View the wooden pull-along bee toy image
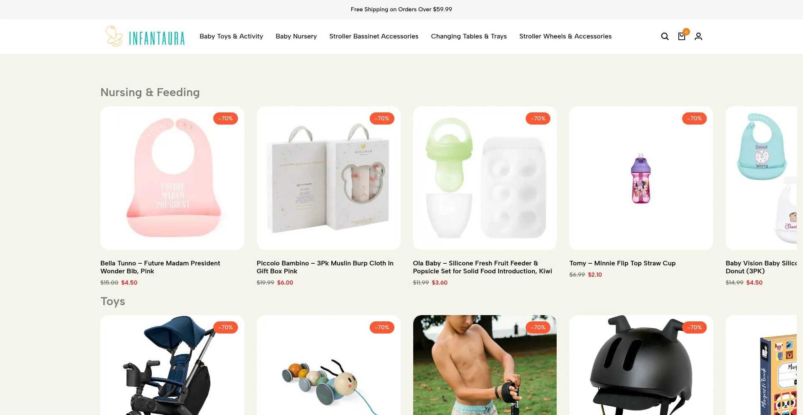This screenshot has height=415, width=803. (x=329, y=365)
